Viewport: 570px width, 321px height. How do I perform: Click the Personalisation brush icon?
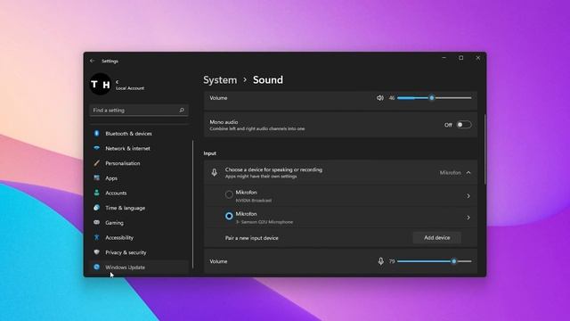pyautogui.click(x=97, y=163)
